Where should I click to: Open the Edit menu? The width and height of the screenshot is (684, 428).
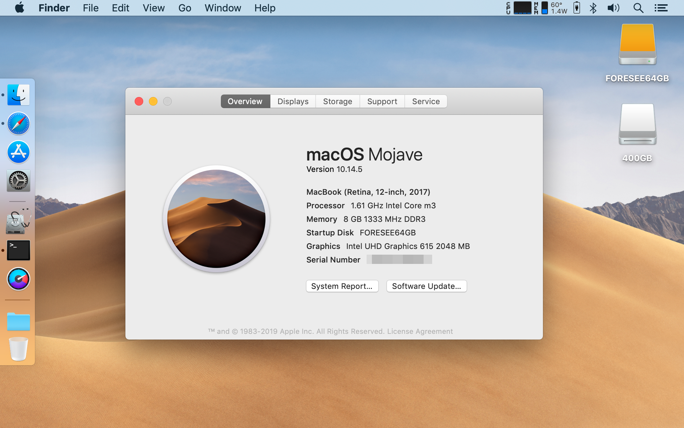(x=120, y=8)
